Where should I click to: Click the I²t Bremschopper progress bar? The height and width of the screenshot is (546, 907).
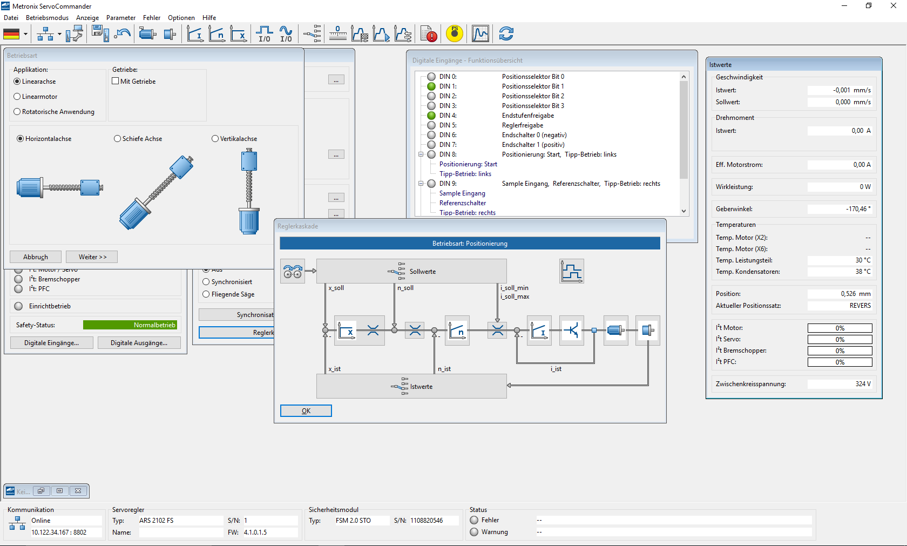pos(840,351)
